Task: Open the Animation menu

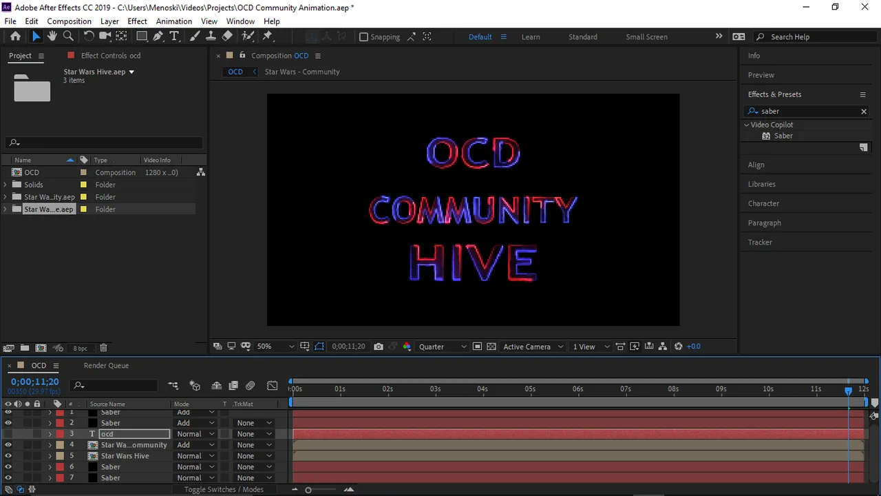Action: [x=174, y=21]
